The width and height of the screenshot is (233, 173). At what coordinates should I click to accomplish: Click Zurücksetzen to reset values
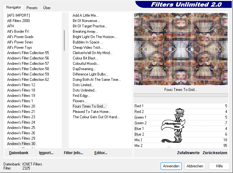pos(215,153)
